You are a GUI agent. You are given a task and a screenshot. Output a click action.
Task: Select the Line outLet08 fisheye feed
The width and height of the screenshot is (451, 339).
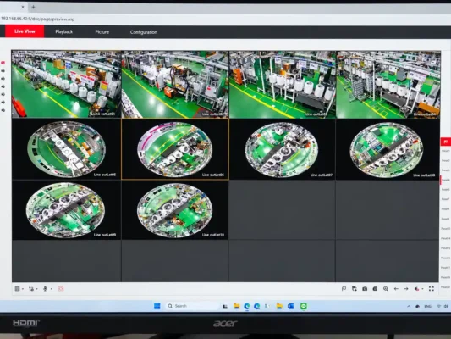click(x=388, y=150)
